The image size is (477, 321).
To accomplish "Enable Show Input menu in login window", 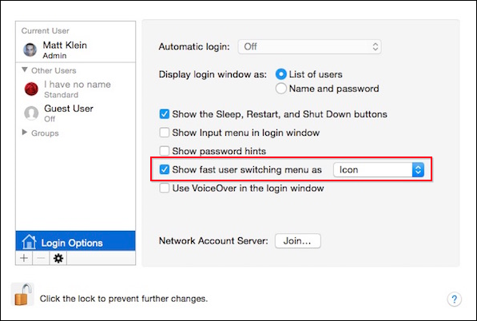I will 165,133.
